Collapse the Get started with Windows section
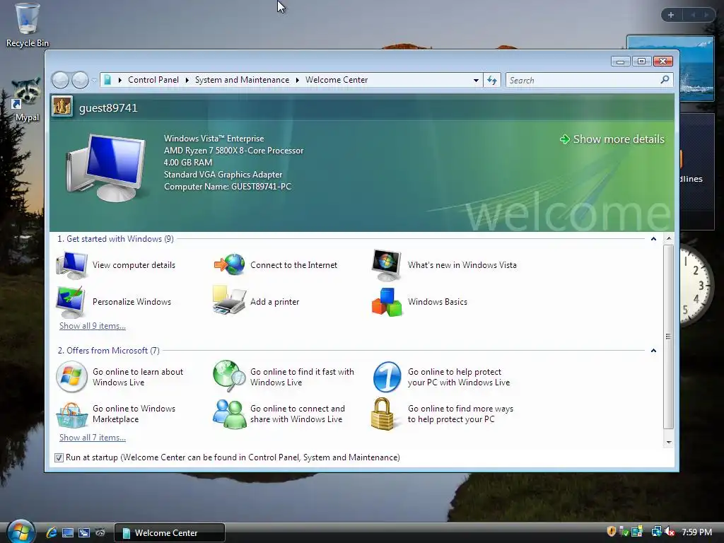724x543 pixels. pyautogui.click(x=653, y=239)
